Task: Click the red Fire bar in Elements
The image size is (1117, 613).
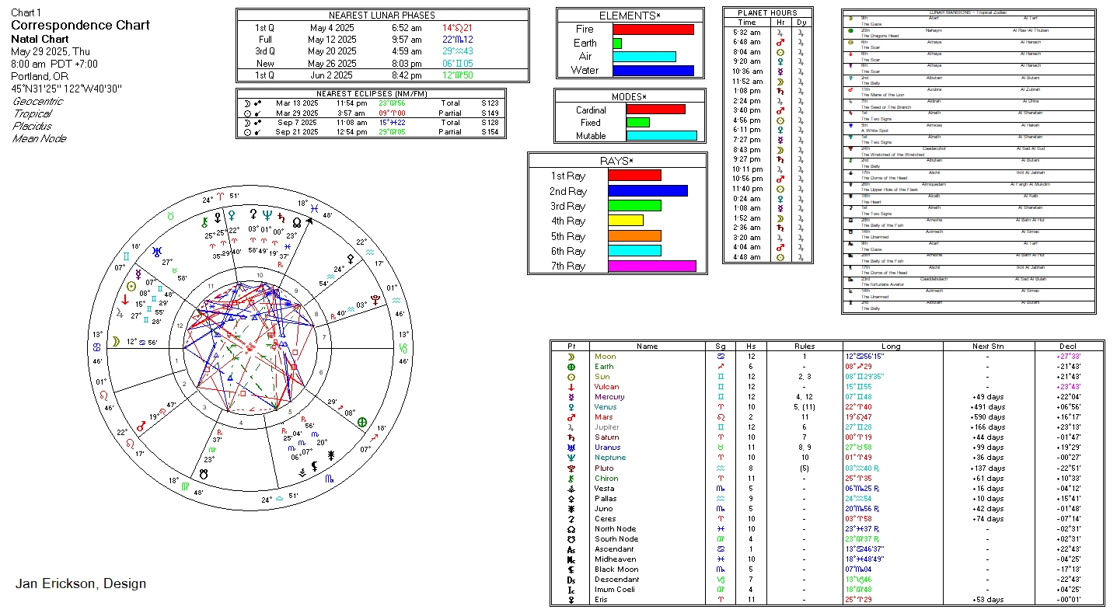Action: 653,30
